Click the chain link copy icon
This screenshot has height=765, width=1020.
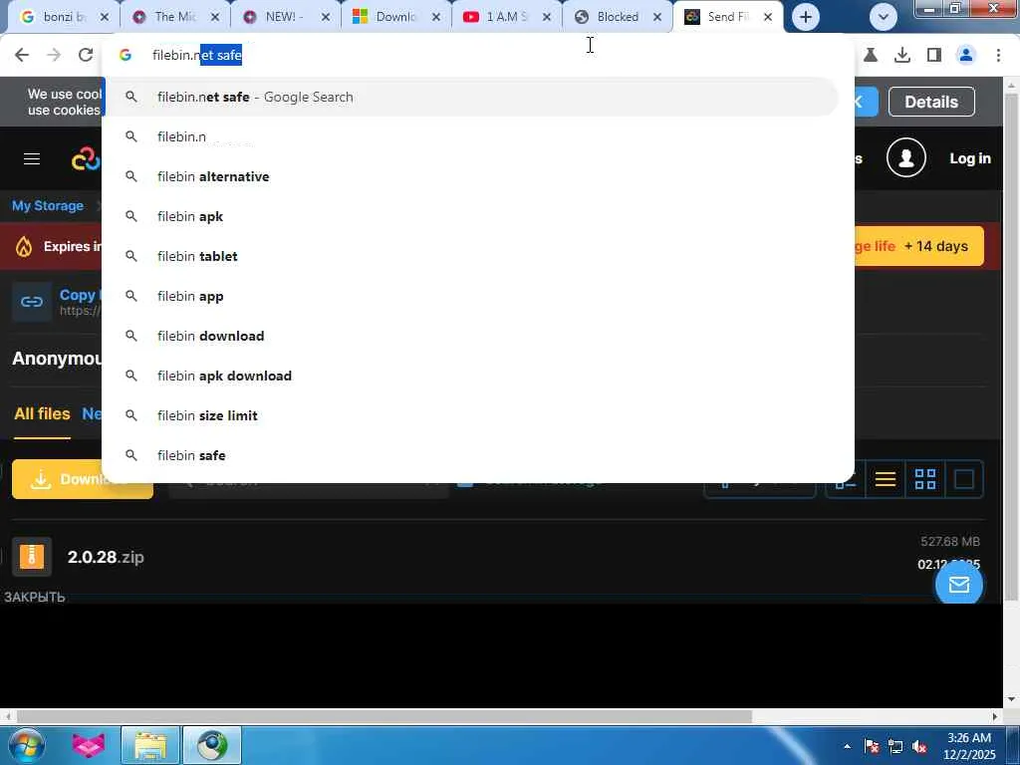[x=32, y=302]
